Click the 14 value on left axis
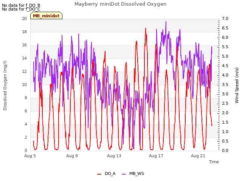This screenshot has width=242, height=181. click(x=24, y=58)
